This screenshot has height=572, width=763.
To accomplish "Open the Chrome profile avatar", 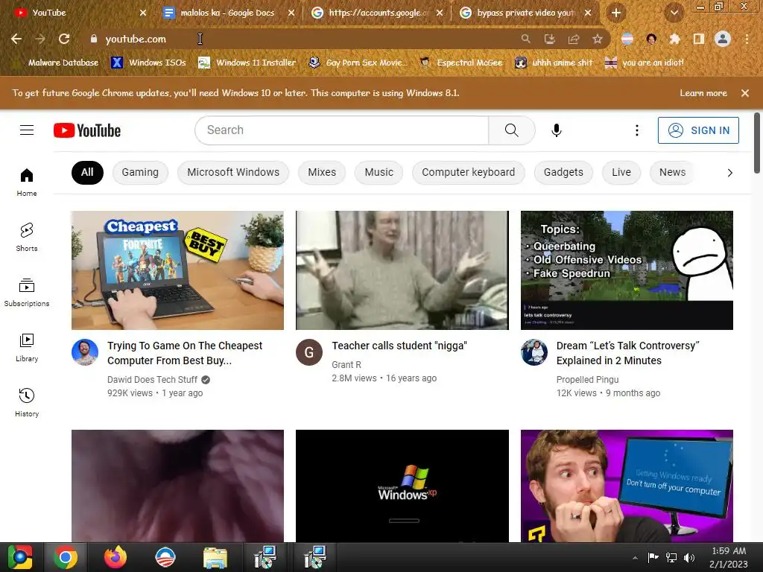I will 723,39.
